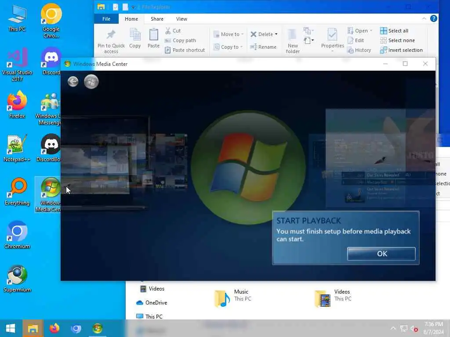
Task: Select This PC in the navigation pane
Action: [x=149, y=316]
